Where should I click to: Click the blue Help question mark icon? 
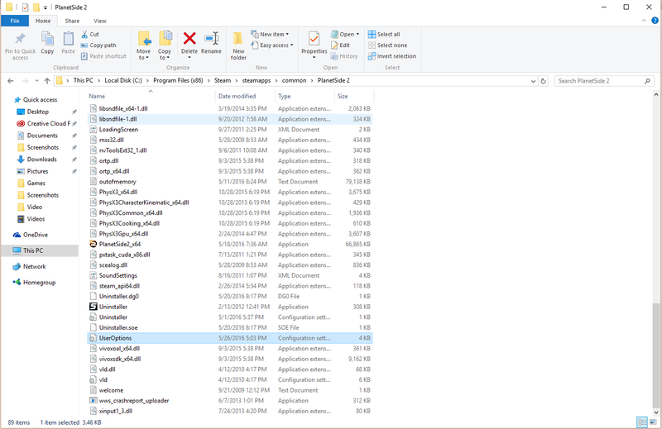(x=655, y=21)
